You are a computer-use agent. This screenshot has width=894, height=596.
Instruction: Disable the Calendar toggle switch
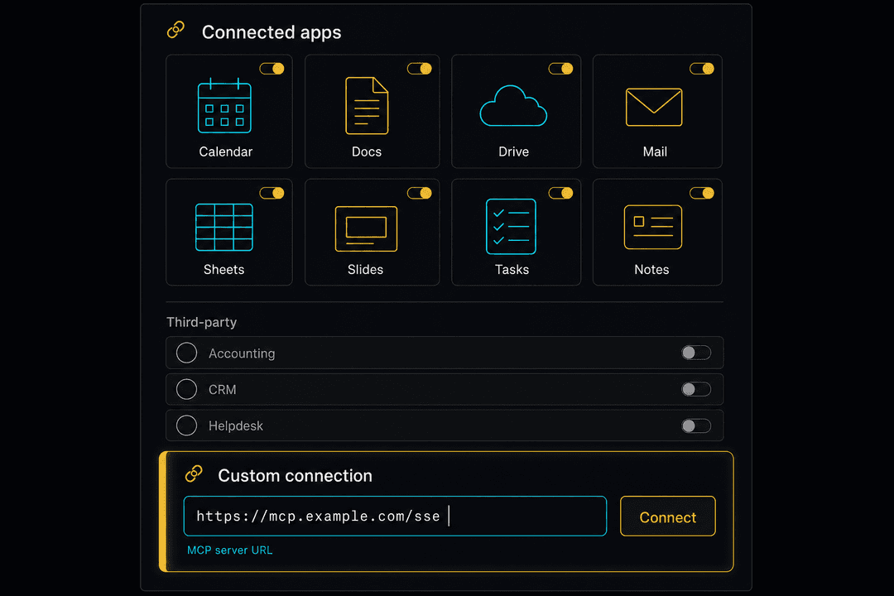click(x=272, y=69)
